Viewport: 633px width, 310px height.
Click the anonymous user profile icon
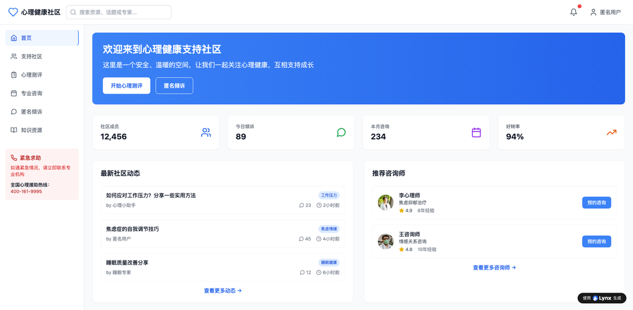[x=593, y=12]
